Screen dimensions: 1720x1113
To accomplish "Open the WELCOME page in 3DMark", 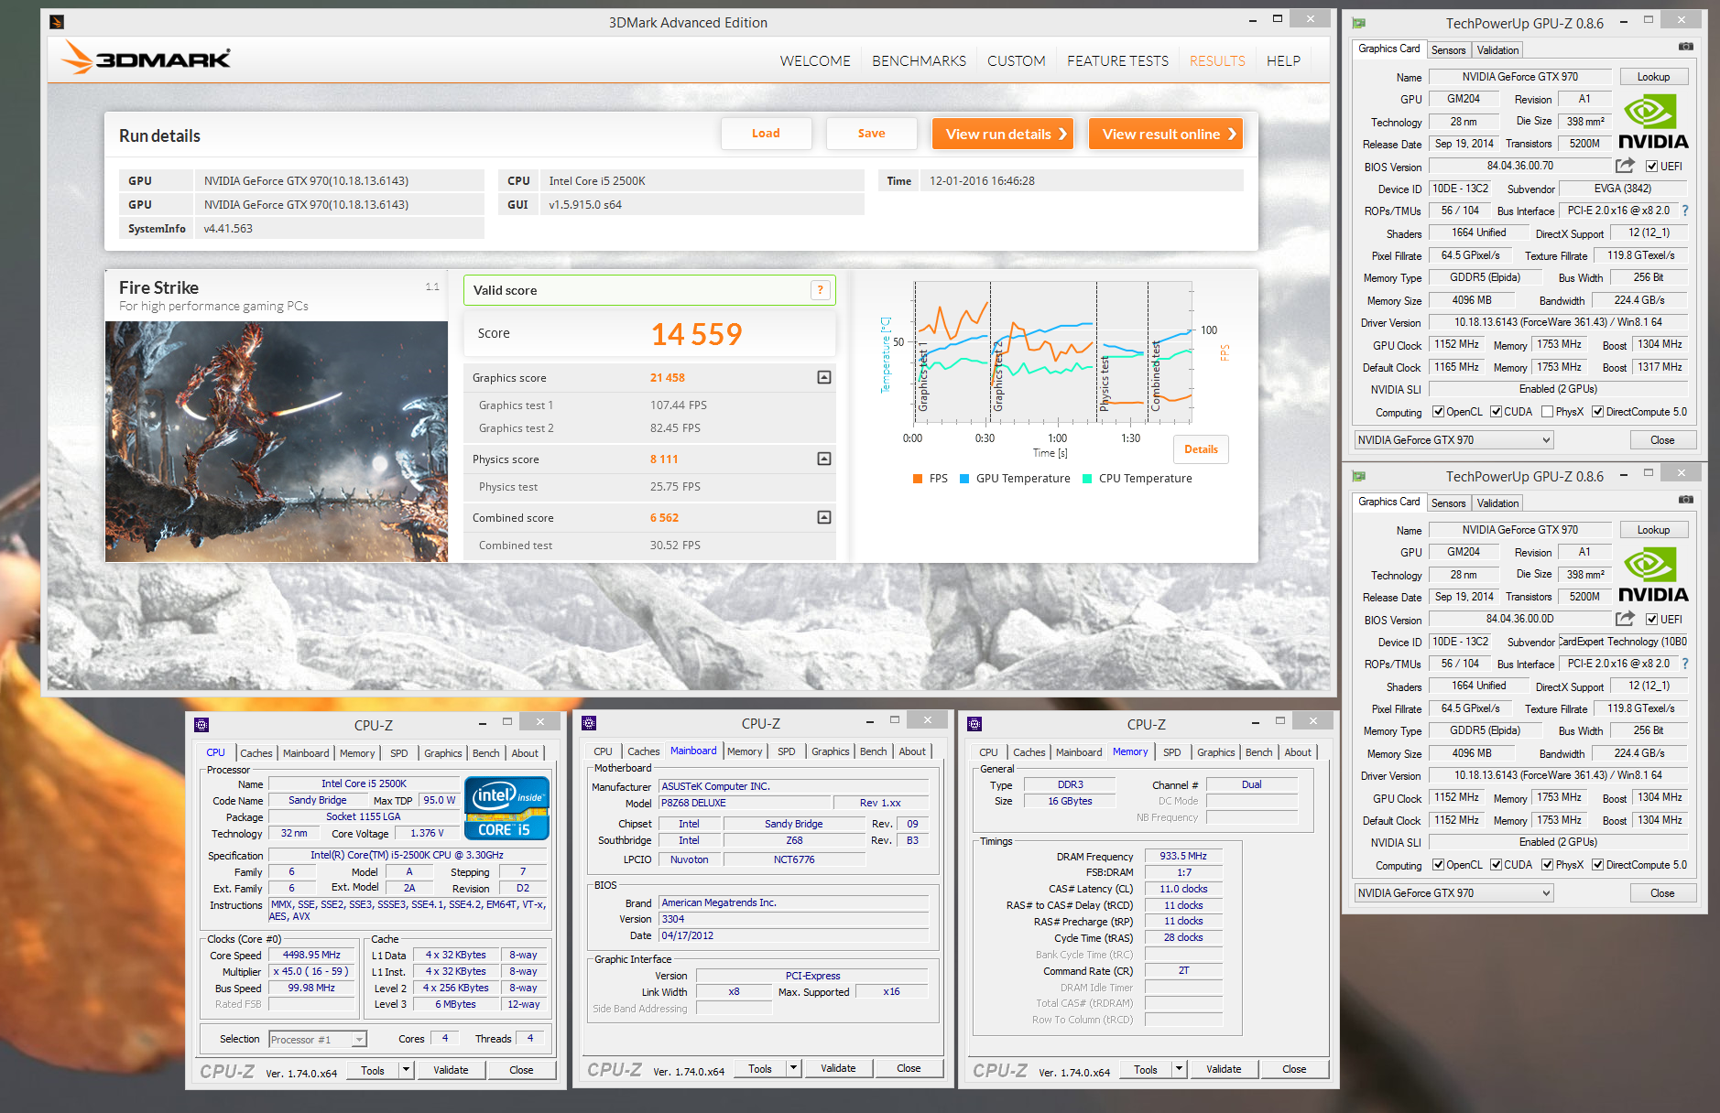I will coord(815,60).
